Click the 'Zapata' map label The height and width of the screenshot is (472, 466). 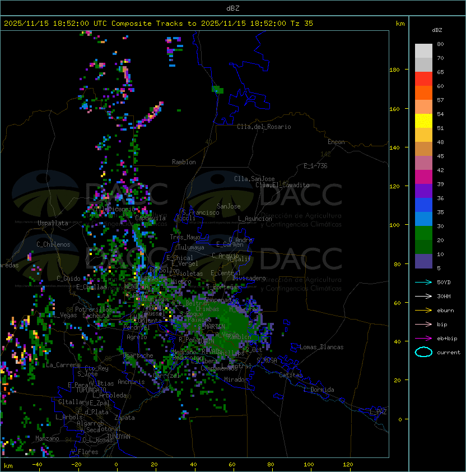[124, 418]
